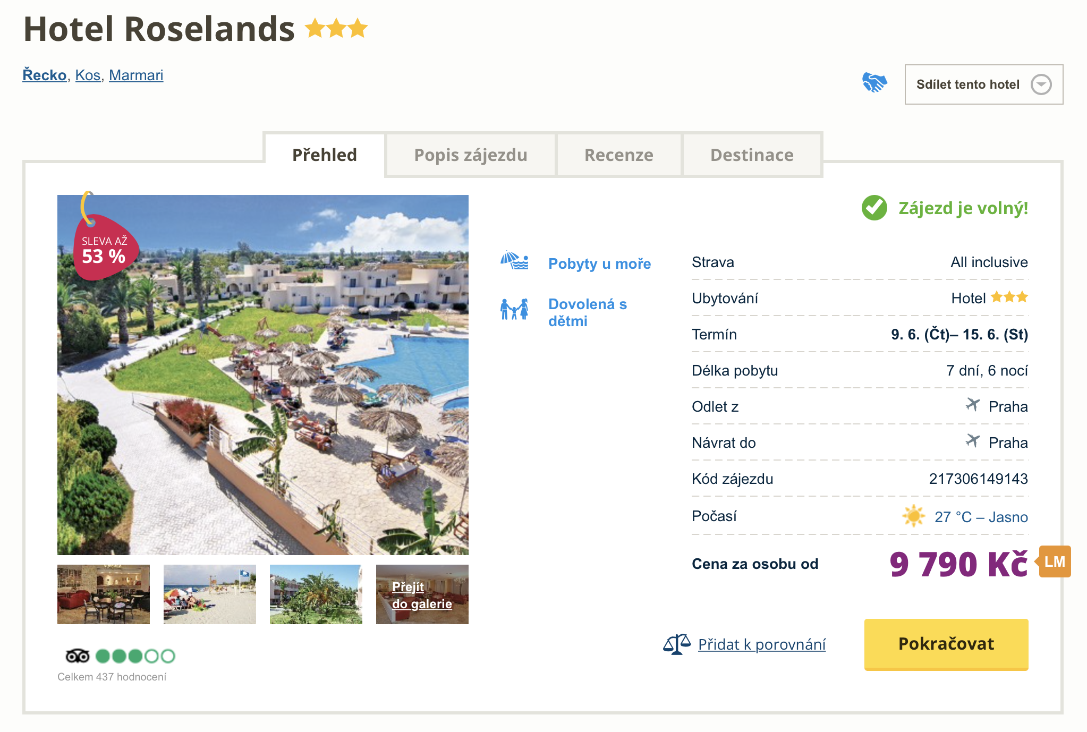Go to the 'Marmari' location link

click(136, 75)
